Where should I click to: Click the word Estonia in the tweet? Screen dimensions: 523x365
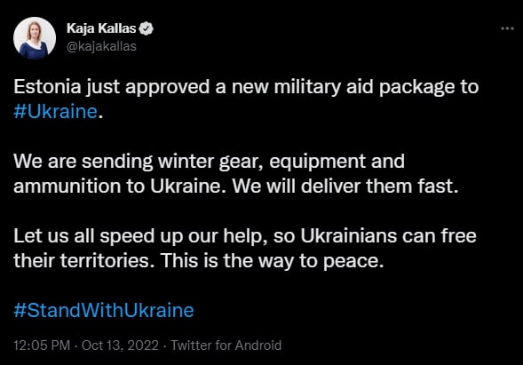click(x=47, y=87)
